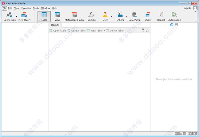Screen dimensions: 199x137
Task: Select the Objects tab
Action: pyautogui.click(x=55, y=25)
